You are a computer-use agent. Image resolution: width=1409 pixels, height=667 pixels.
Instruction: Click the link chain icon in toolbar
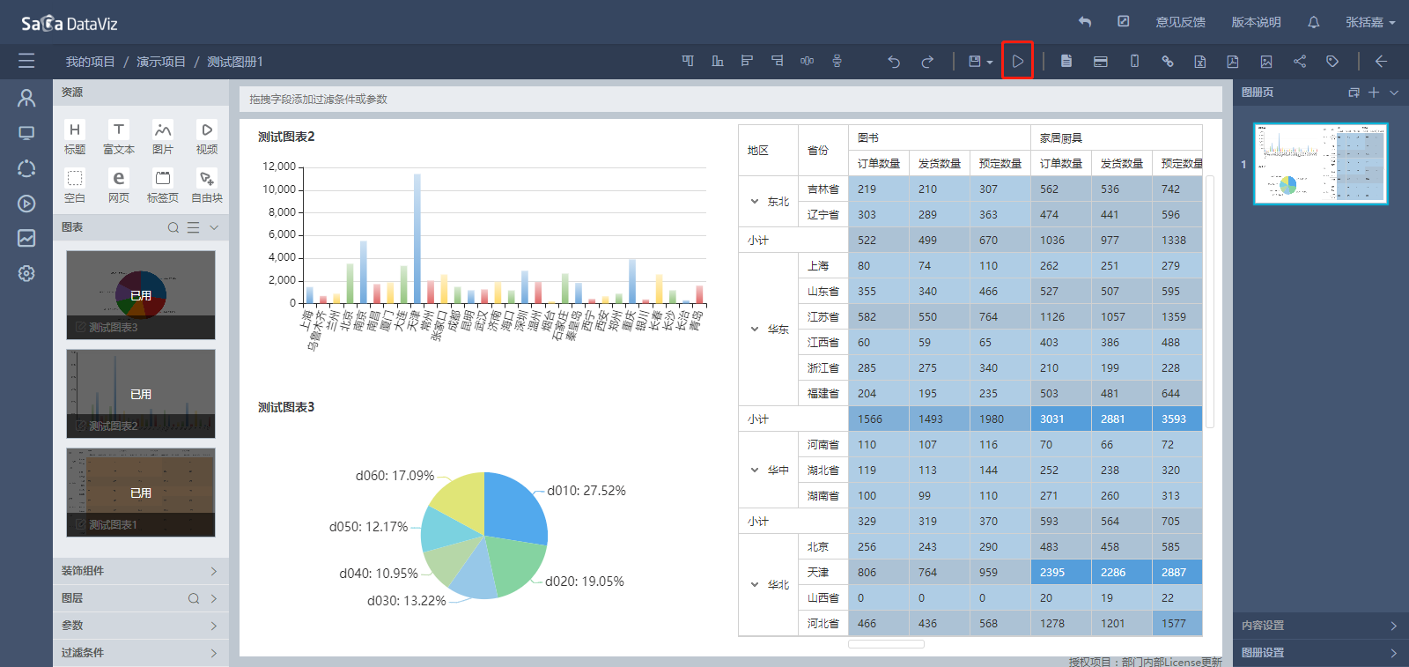1168,61
